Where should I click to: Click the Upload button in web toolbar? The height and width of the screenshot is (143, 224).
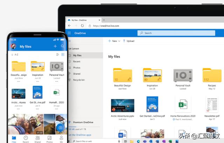[x=129, y=41]
